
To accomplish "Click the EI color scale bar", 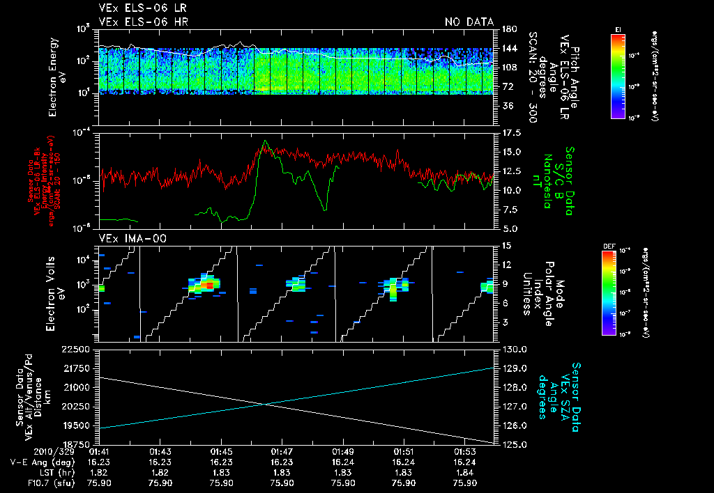I will (x=618, y=77).
